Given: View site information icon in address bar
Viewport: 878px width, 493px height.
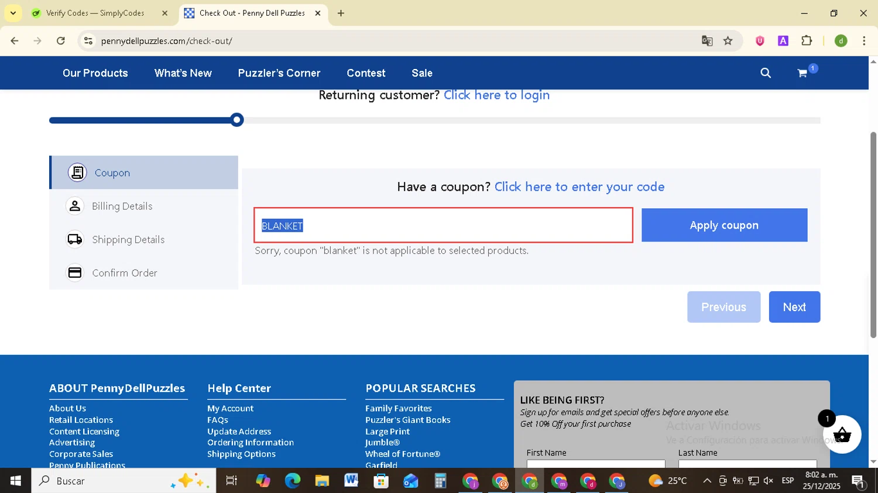Looking at the screenshot, I should pos(88,41).
